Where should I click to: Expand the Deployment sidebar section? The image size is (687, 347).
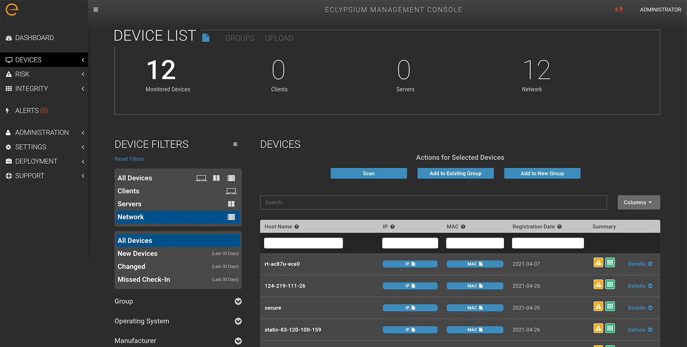[44, 161]
